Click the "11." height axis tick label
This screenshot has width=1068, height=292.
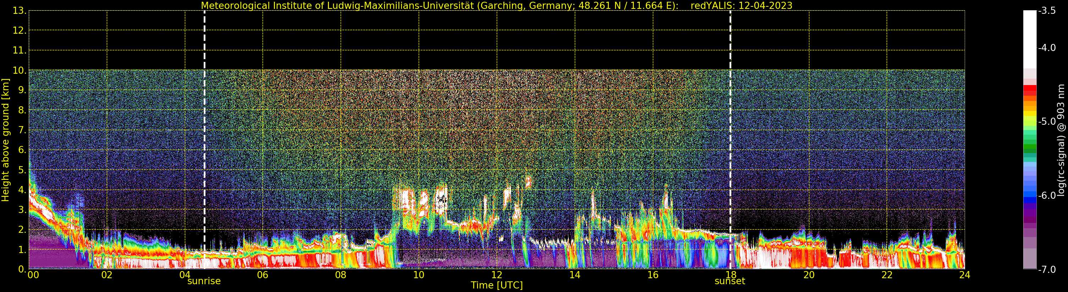pyautogui.click(x=20, y=51)
